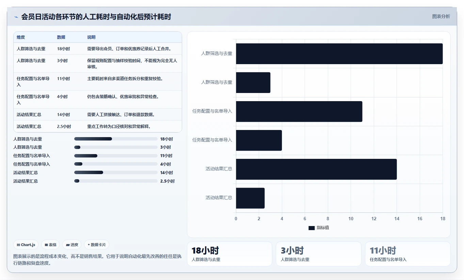Open the 18小时 data card
The height and width of the screenshot is (280, 464).
pyautogui.click(x=229, y=254)
